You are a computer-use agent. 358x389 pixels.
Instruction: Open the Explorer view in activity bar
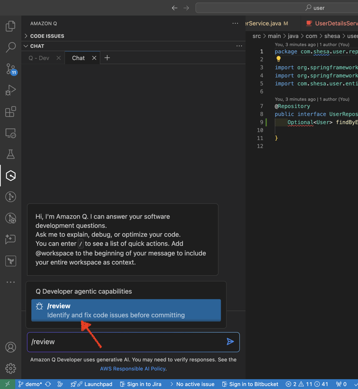pos(11,26)
